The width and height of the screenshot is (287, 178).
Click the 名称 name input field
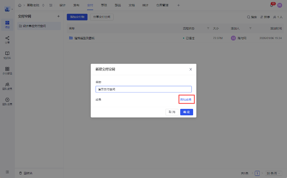pyautogui.click(x=143, y=89)
